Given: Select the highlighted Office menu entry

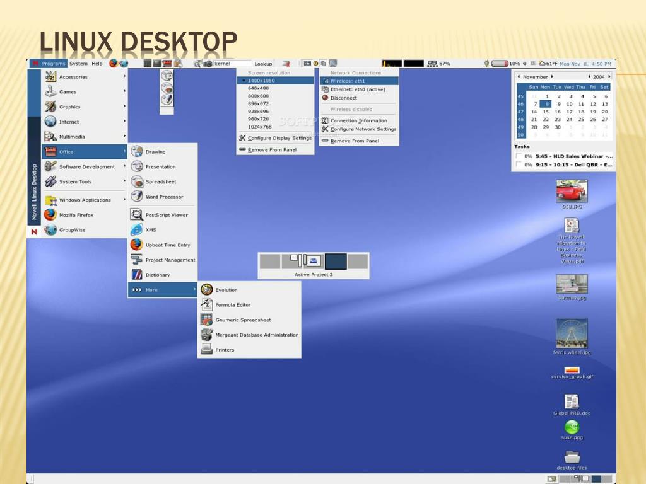Looking at the screenshot, I should click(85, 151).
